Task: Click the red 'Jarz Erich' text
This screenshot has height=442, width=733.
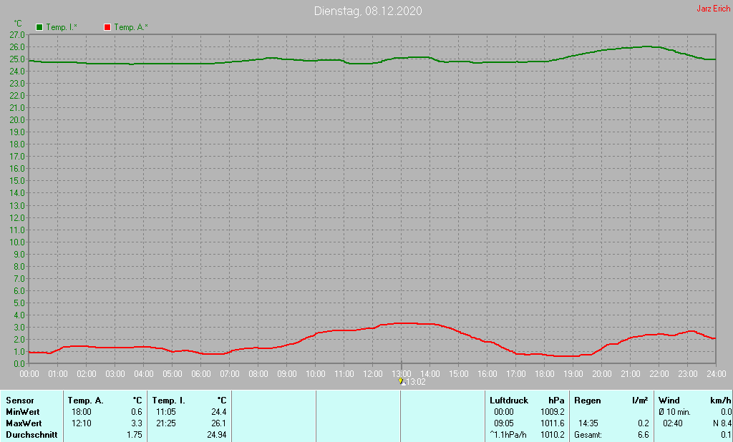Action: pyautogui.click(x=714, y=9)
